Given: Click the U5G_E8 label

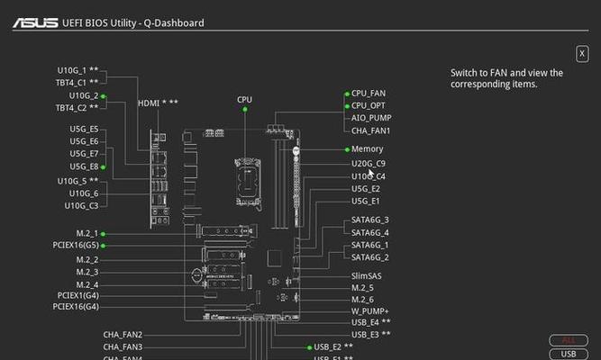Looking at the screenshot, I should (x=84, y=166).
